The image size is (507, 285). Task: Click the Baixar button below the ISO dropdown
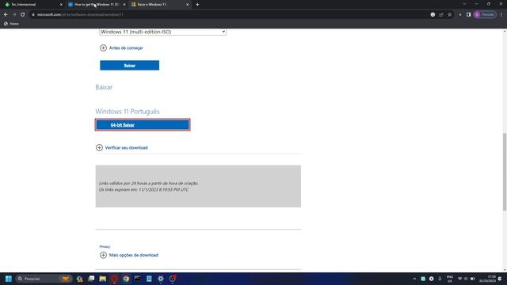point(129,65)
